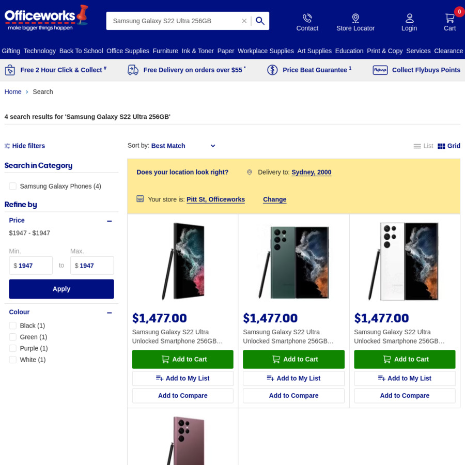Click the Login person icon
Screen dimensions: 465x465
pyautogui.click(x=409, y=18)
